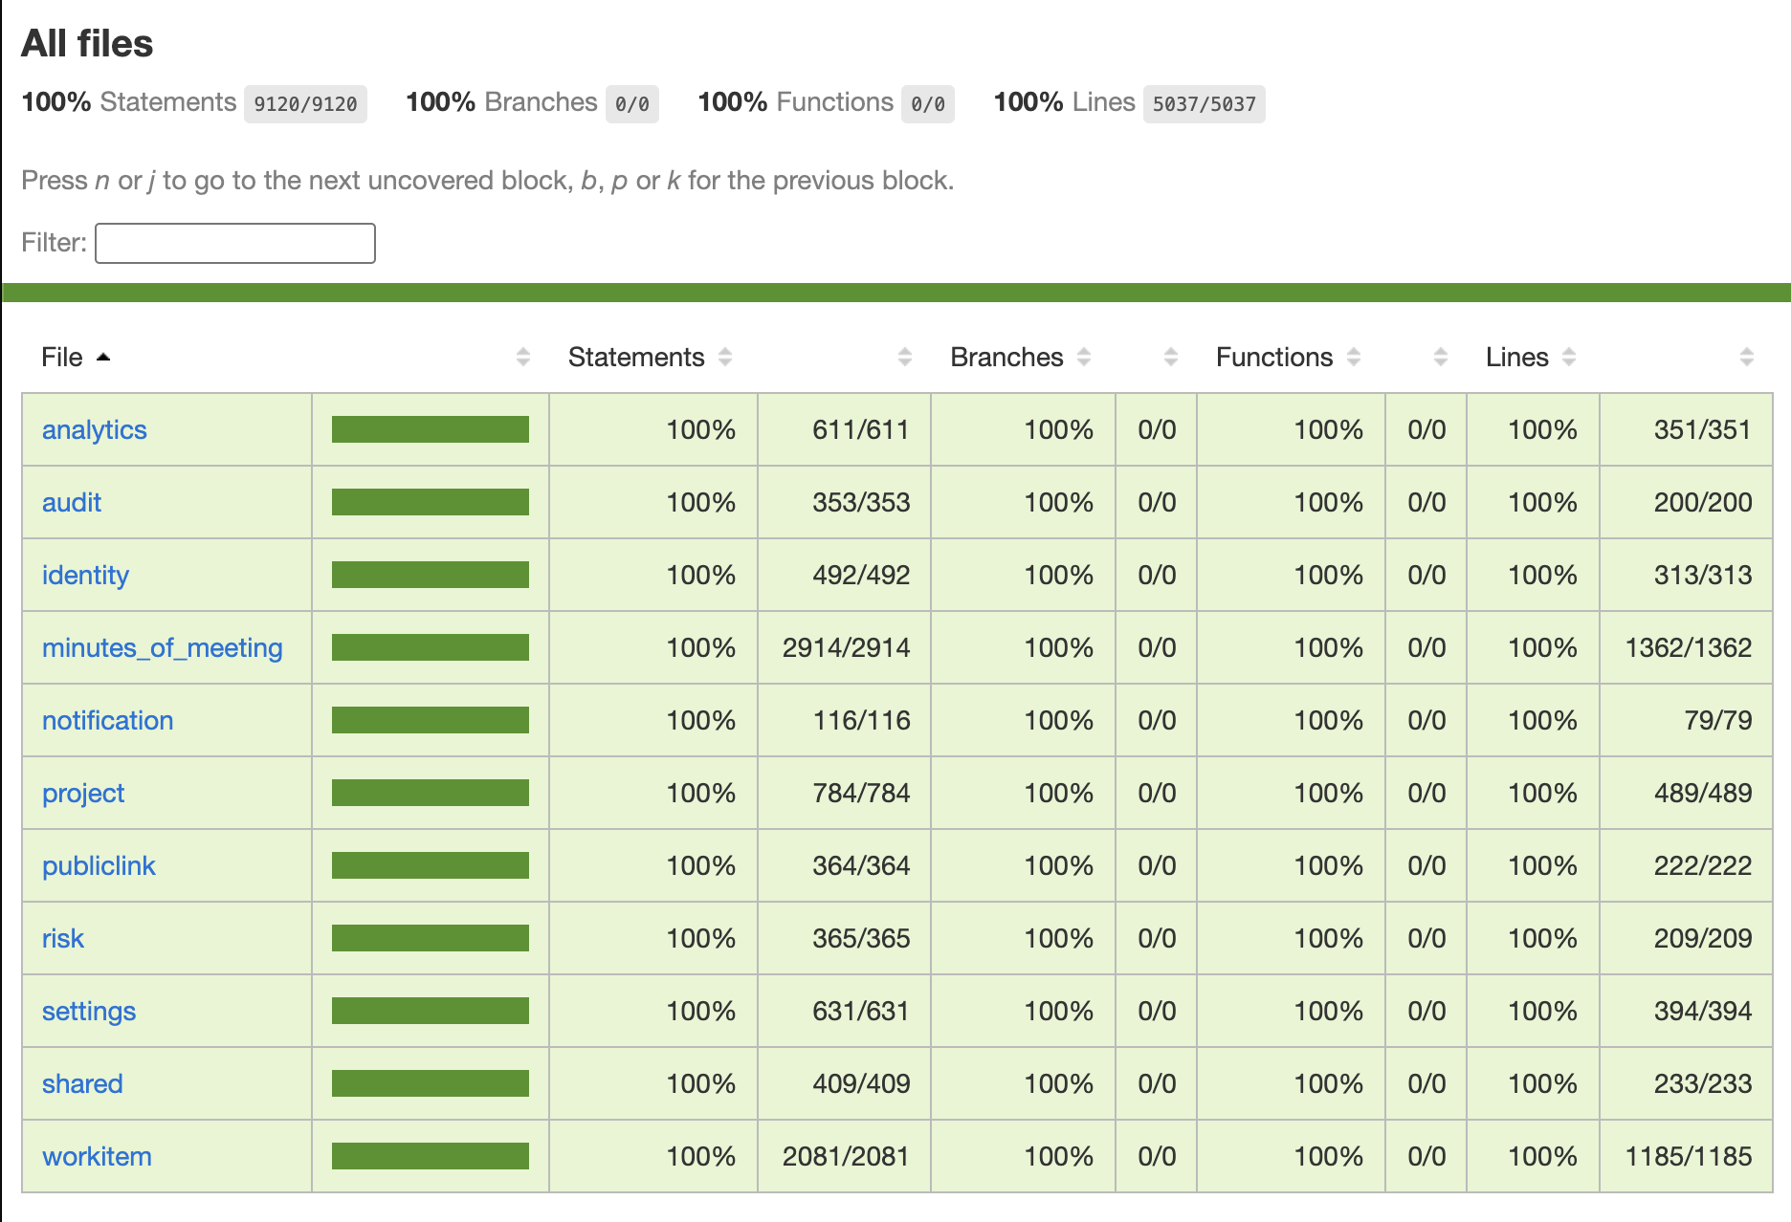Viewport: 1791px width, 1222px height.
Task: Open the publiclink folder link
Action: (x=99, y=866)
